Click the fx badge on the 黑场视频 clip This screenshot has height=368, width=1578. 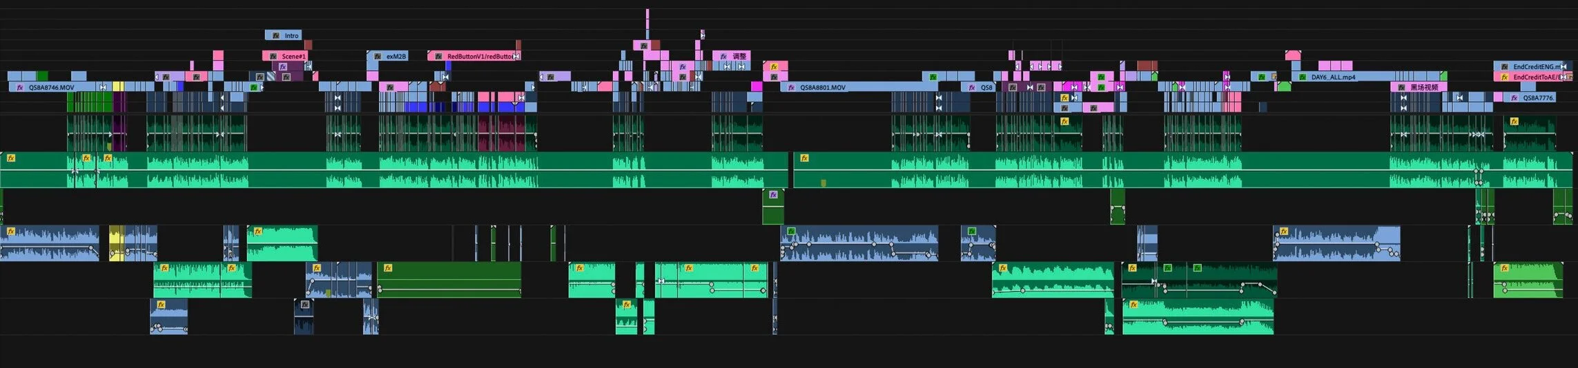click(x=1401, y=88)
